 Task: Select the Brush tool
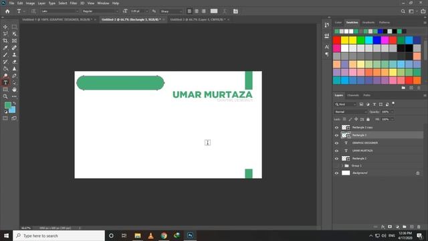coord(5,55)
